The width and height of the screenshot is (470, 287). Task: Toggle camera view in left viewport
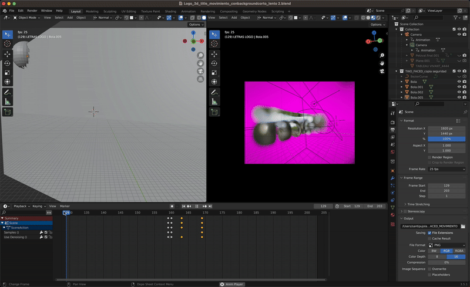click(200, 72)
